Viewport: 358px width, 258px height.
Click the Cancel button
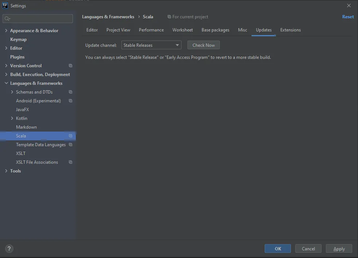point(308,248)
